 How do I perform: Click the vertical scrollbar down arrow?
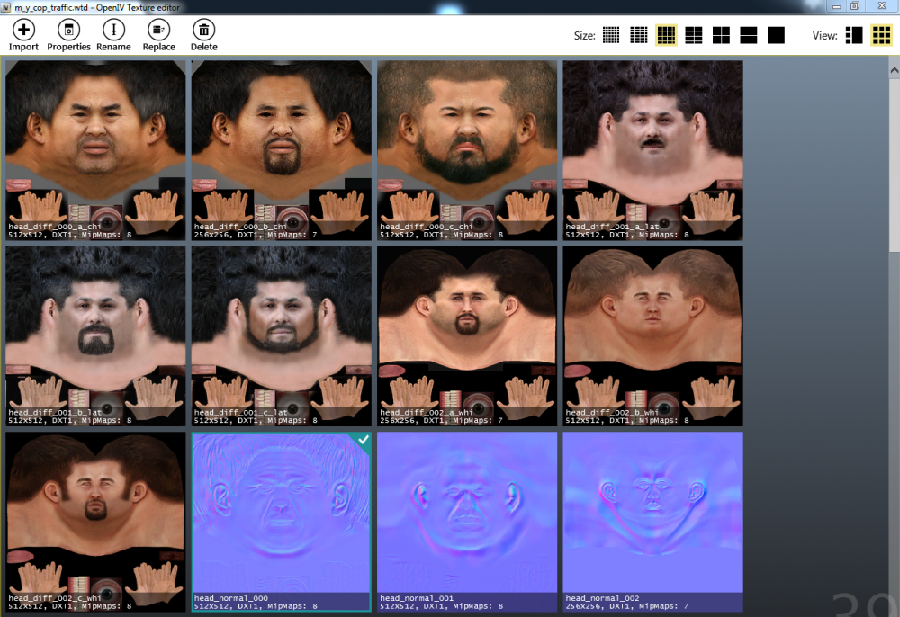(x=894, y=611)
